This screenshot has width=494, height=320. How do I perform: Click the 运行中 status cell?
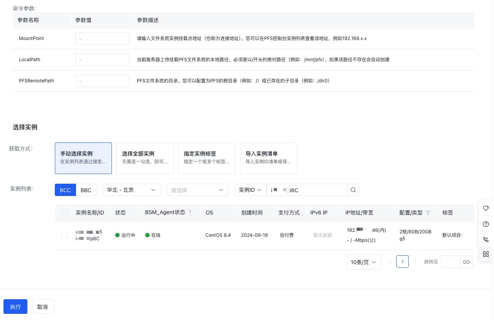pos(125,235)
